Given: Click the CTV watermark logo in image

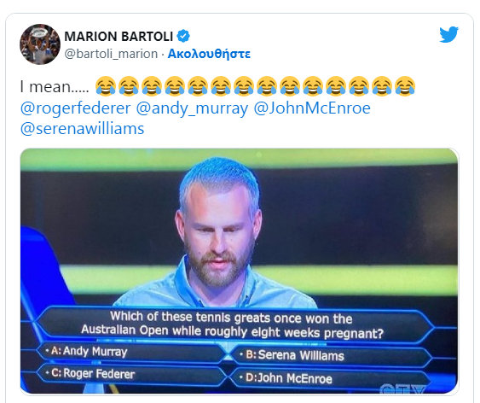Looking at the screenshot, I should click(x=402, y=388).
